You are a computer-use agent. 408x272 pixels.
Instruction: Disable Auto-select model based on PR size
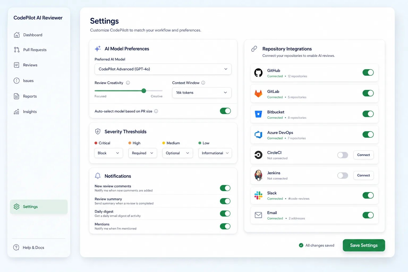pyautogui.click(x=225, y=111)
